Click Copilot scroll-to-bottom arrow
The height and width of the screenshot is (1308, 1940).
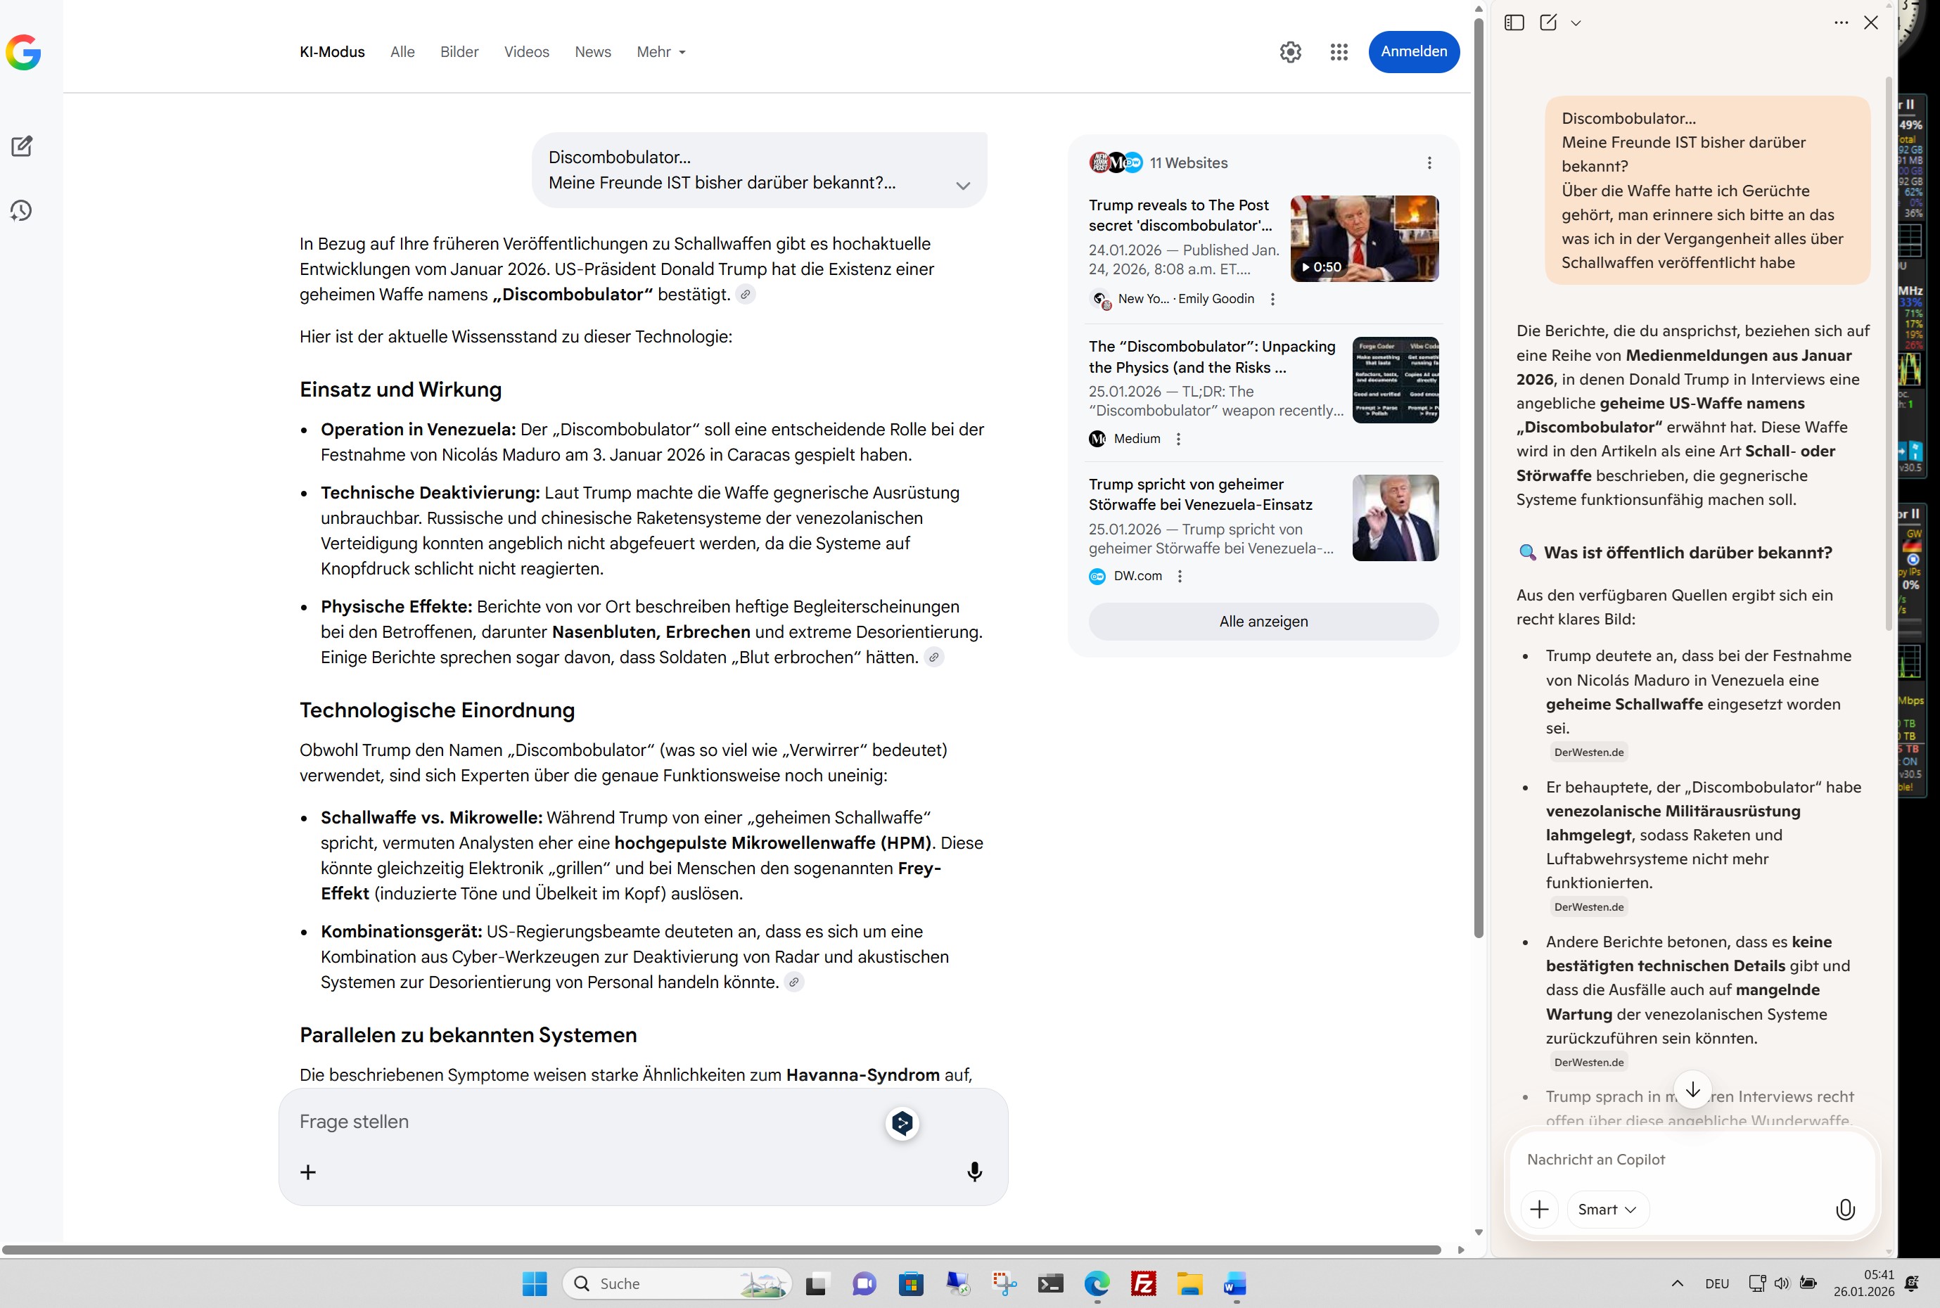(x=1692, y=1089)
